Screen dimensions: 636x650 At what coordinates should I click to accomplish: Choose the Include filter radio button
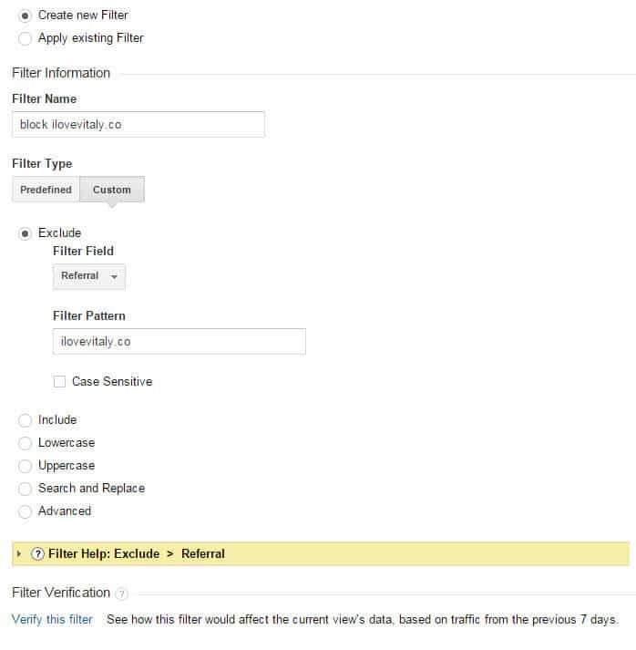25,420
